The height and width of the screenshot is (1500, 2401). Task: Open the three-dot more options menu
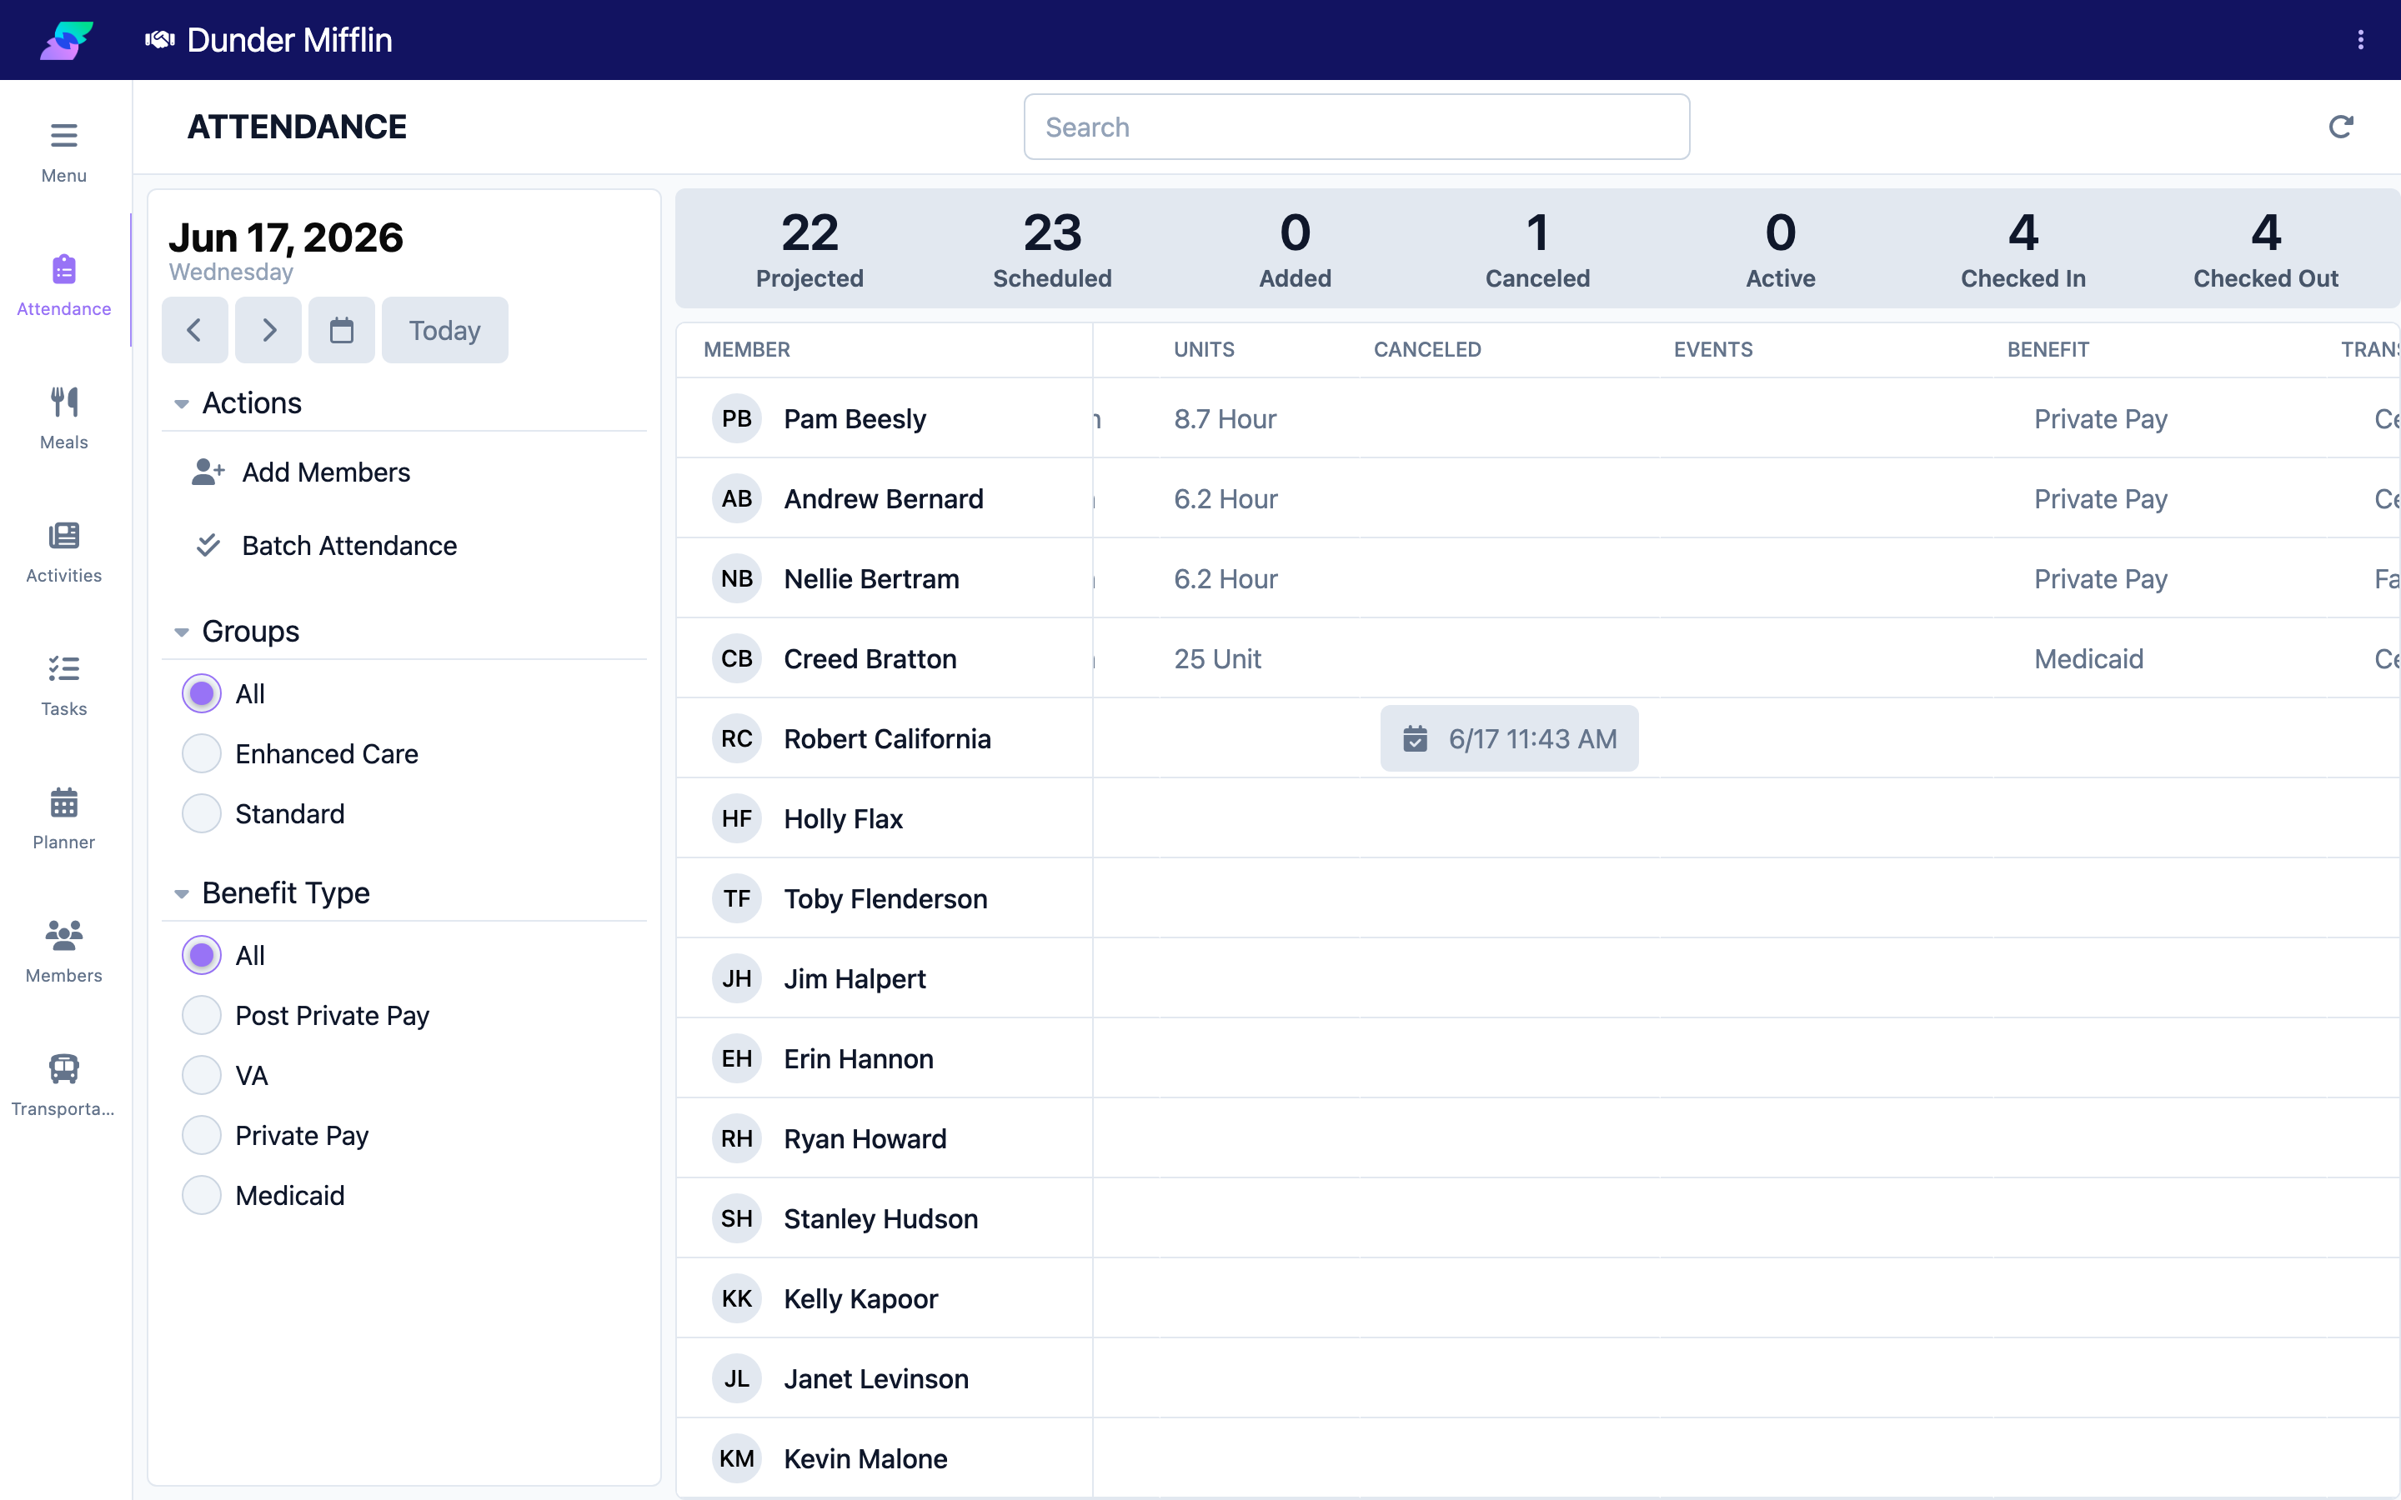point(2360,40)
